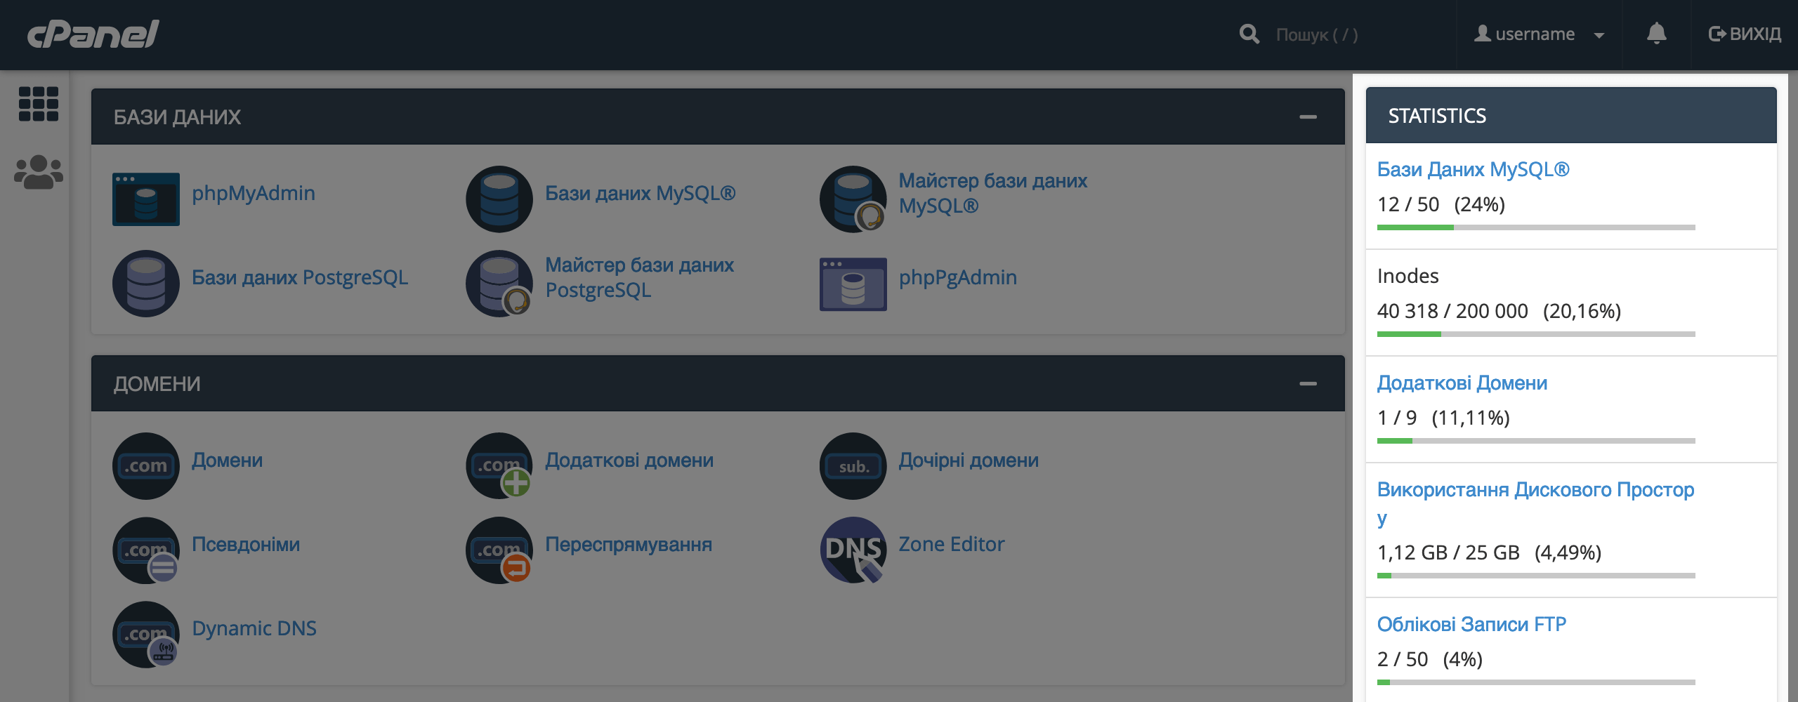
Task: Click the STATISTICS panel header
Action: pyautogui.click(x=1571, y=115)
